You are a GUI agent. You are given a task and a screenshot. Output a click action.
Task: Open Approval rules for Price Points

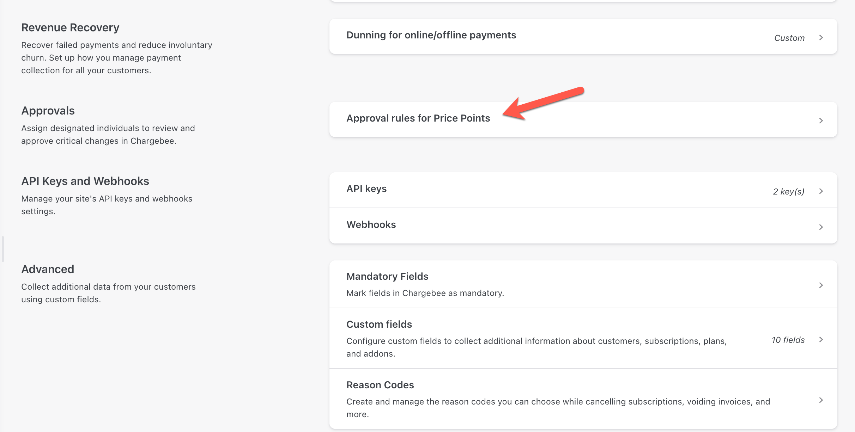coord(418,118)
